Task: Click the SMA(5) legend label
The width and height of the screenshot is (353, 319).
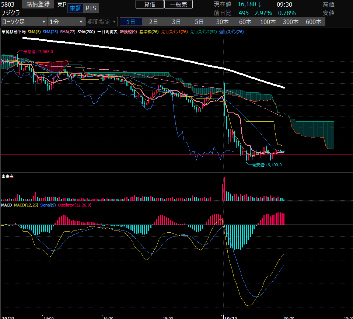Action: click(x=34, y=32)
